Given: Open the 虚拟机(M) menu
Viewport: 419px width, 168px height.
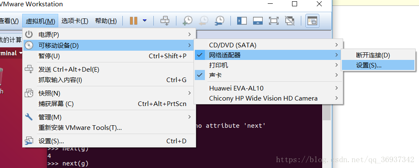Looking at the screenshot, I should click(40, 21).
